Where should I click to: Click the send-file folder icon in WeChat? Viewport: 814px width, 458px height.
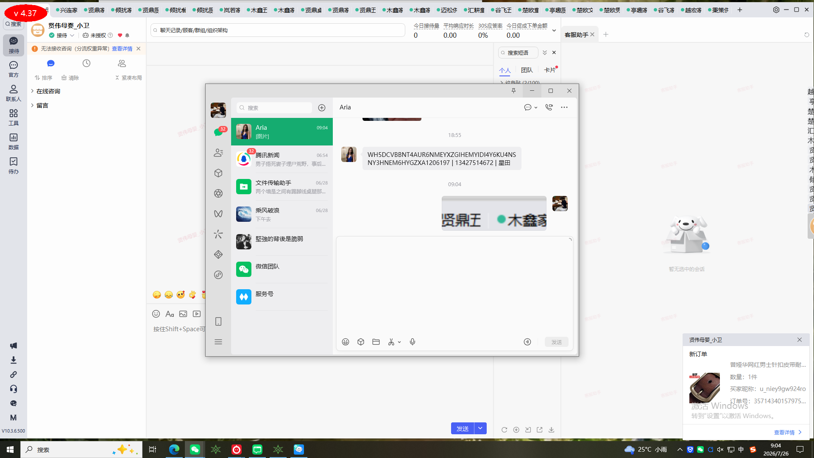(x=376, y=342)
